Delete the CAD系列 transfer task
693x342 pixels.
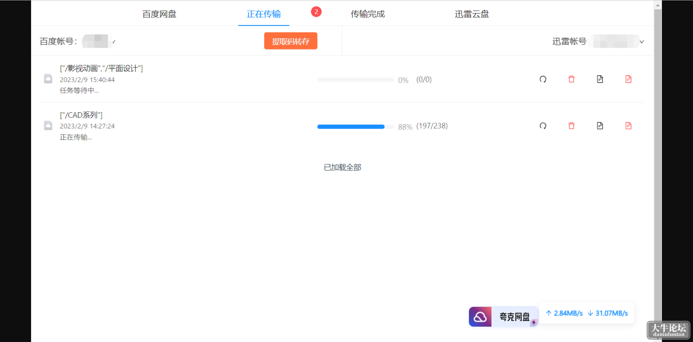tap(571, 126)
